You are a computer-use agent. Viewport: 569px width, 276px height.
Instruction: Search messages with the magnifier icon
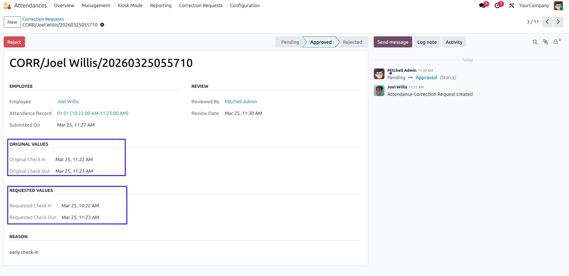click(535, 42)
